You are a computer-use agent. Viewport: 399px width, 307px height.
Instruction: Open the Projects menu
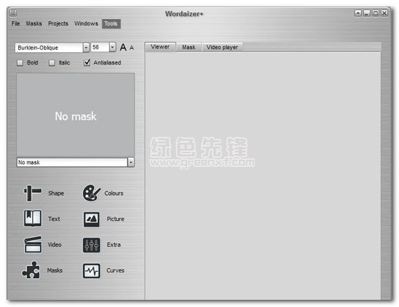click(58, 23)
